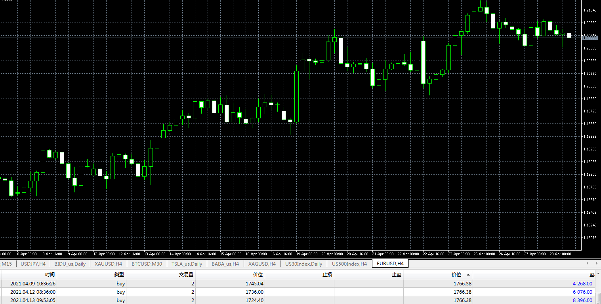Click the 1.19890 price scale label

(x=590, y=99)
